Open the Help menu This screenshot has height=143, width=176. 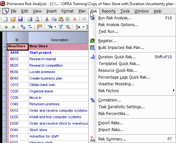(158, 11)
